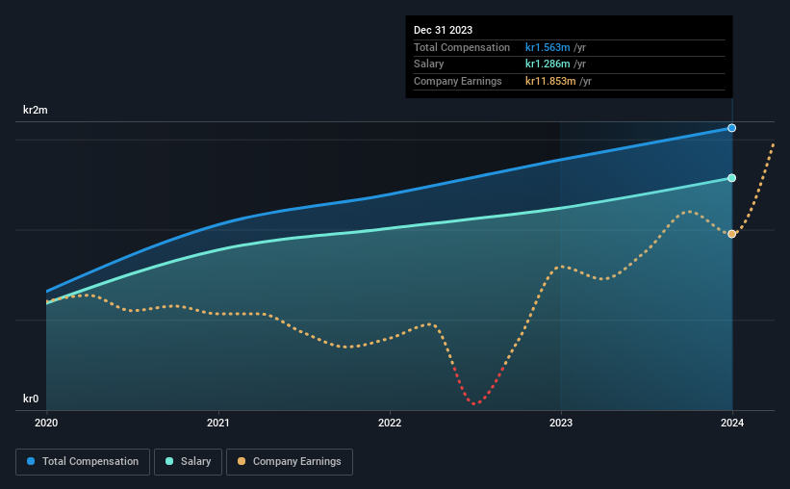Click the blue Total Compensation data point marker
The height and width of the screenshot is (489, 790).
(731, 128)
